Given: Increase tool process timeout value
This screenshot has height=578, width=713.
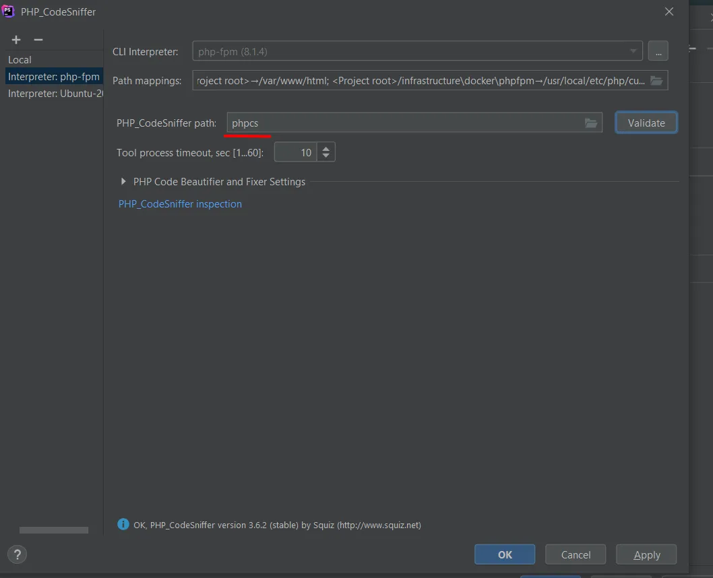Looking at the screenshot, I should 325,148.
